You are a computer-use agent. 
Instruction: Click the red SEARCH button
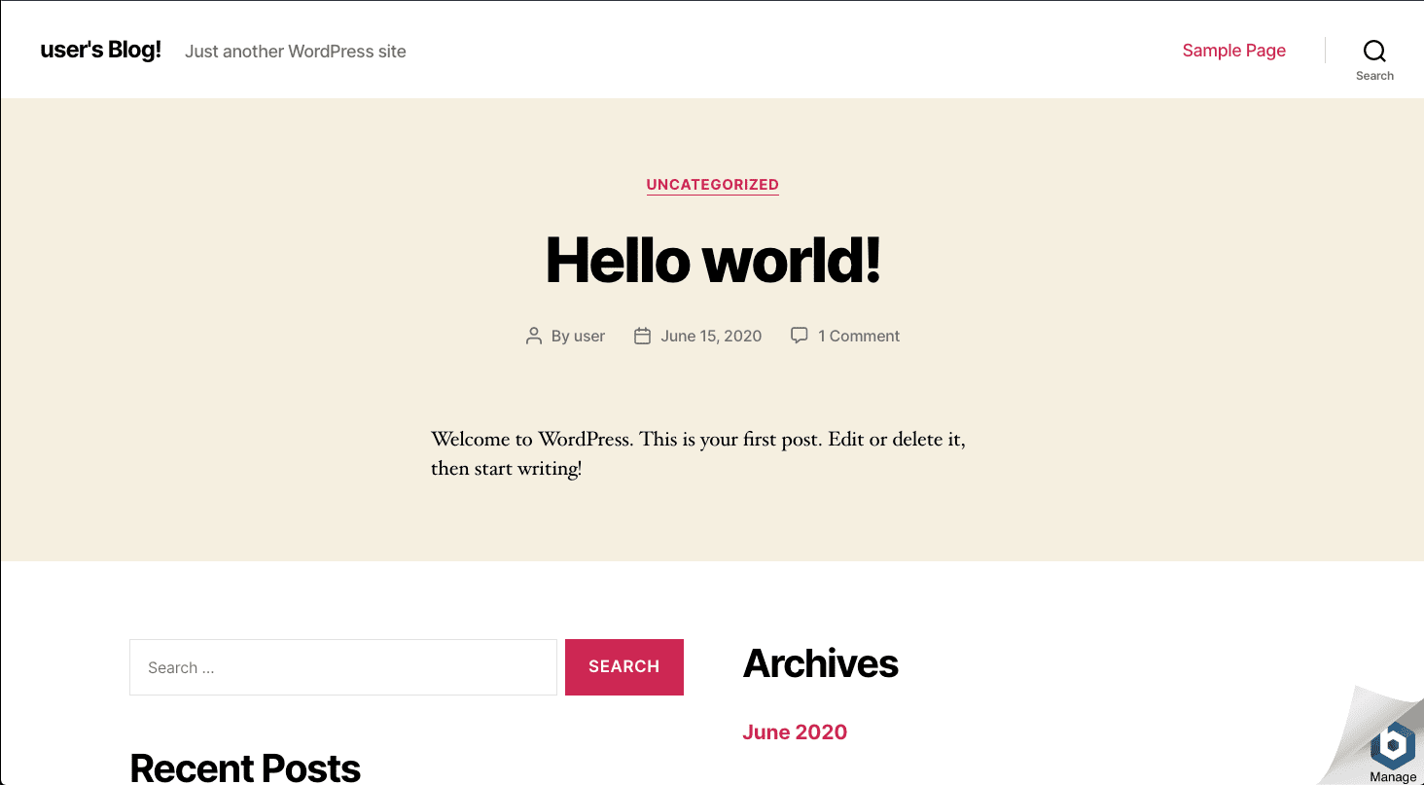pyautogui.click(x=624, y=667)
